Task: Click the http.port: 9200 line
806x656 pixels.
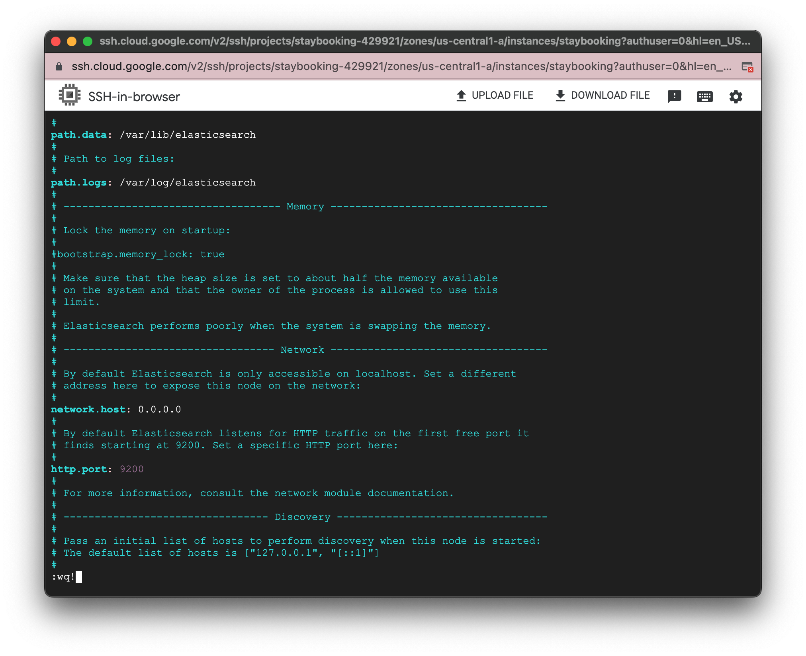Action: [97, 469]
